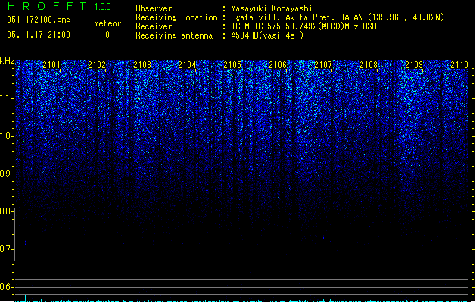Click time marker 2104 on the spectrogram
476x302 pixels.
[x=188, y=64]
